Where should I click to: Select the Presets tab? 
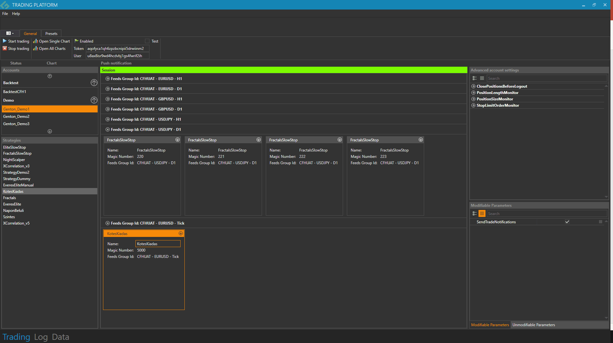(x=51, y=33)
